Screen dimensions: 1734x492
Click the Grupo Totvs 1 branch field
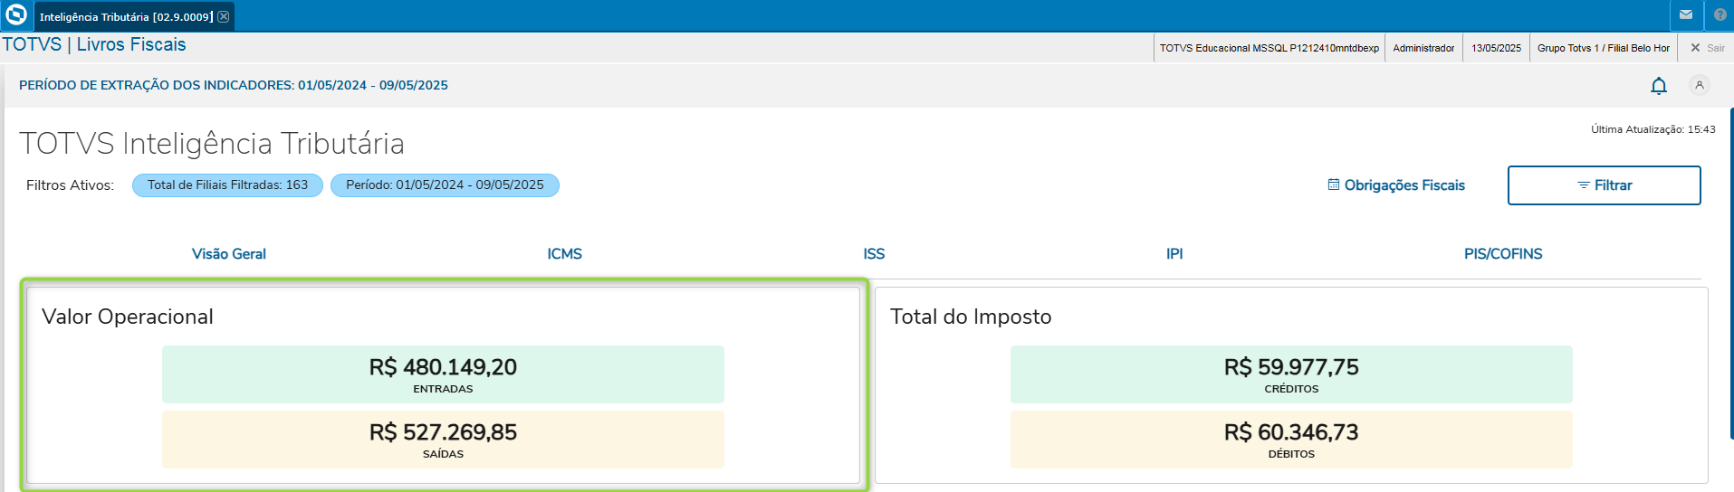(x=1603, y=48)
